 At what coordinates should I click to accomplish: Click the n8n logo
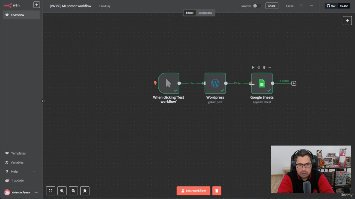(12, 5)
